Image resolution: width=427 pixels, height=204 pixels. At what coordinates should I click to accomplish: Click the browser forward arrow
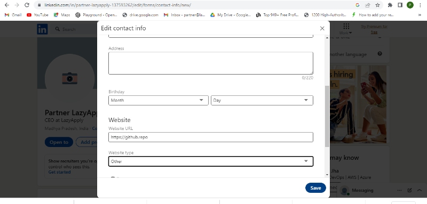point(17,5)
